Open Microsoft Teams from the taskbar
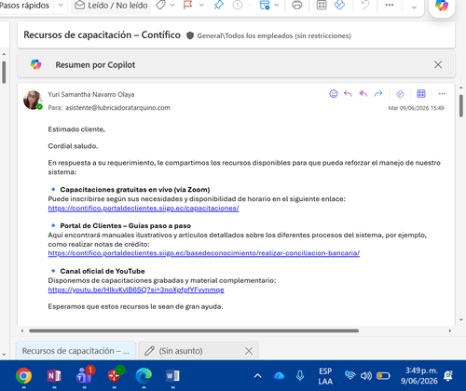The image size is (466, 391). 85,375
